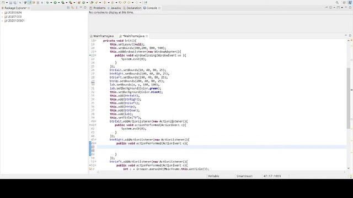
Task: Maximize the Package Explorer panel
Action: coord(85,7)
